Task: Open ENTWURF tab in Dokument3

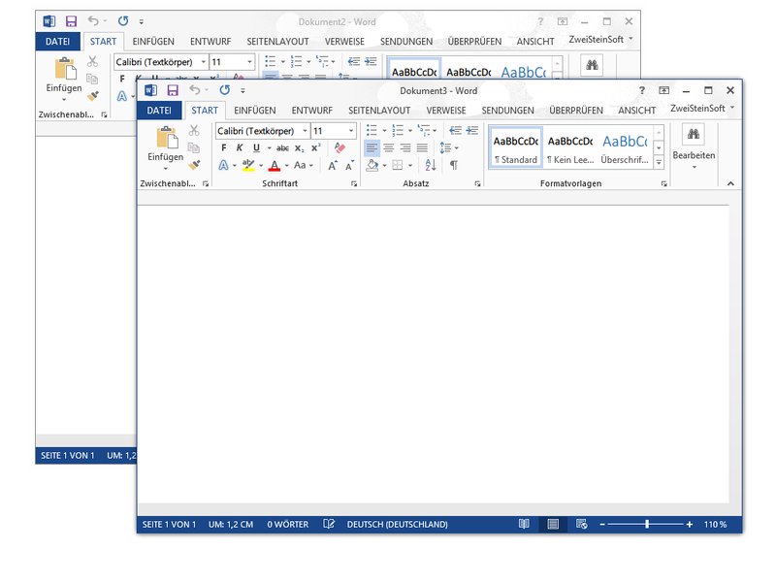Action: tap(311, 111)
